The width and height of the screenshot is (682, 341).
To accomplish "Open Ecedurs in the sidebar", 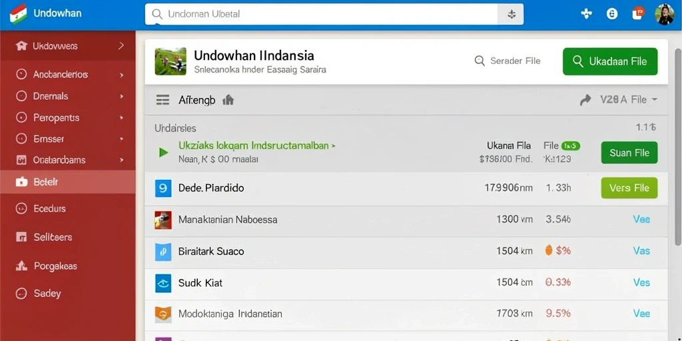I will [68, 208].
